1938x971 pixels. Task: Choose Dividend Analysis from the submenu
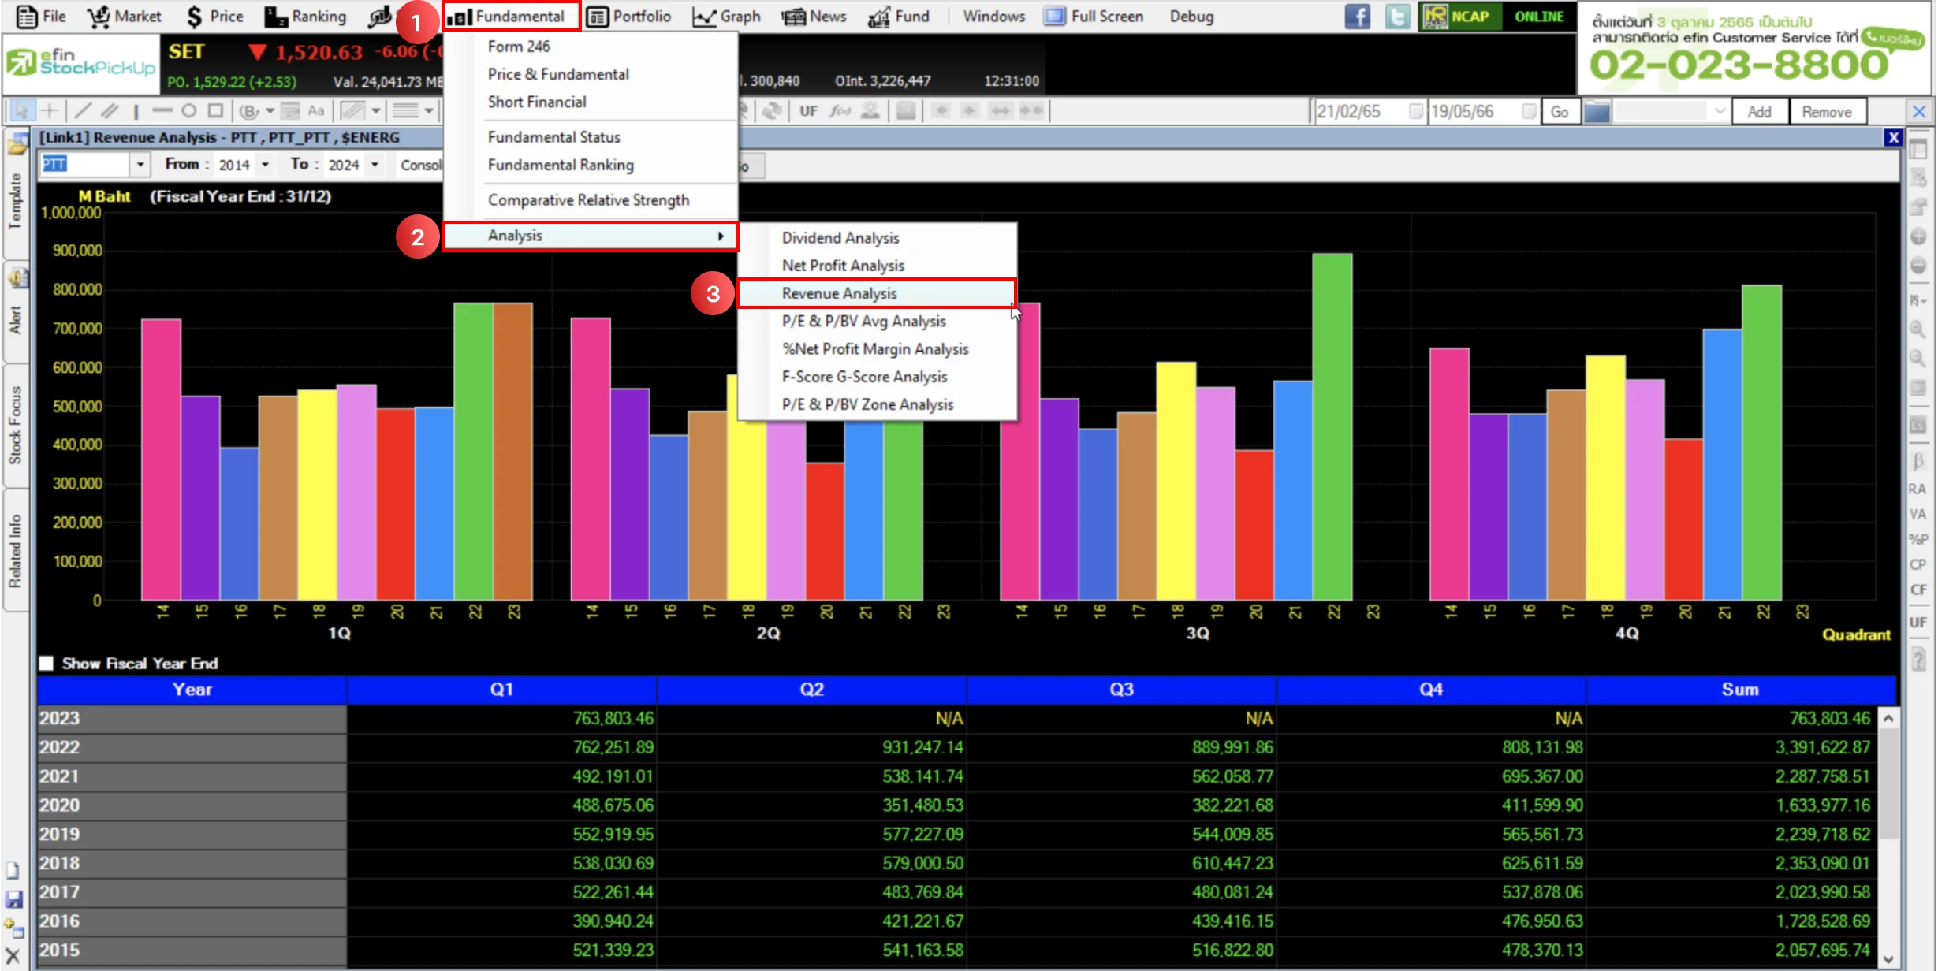tap(877, 238)
